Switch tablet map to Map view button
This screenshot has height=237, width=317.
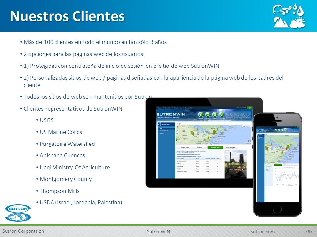point(244,126)
